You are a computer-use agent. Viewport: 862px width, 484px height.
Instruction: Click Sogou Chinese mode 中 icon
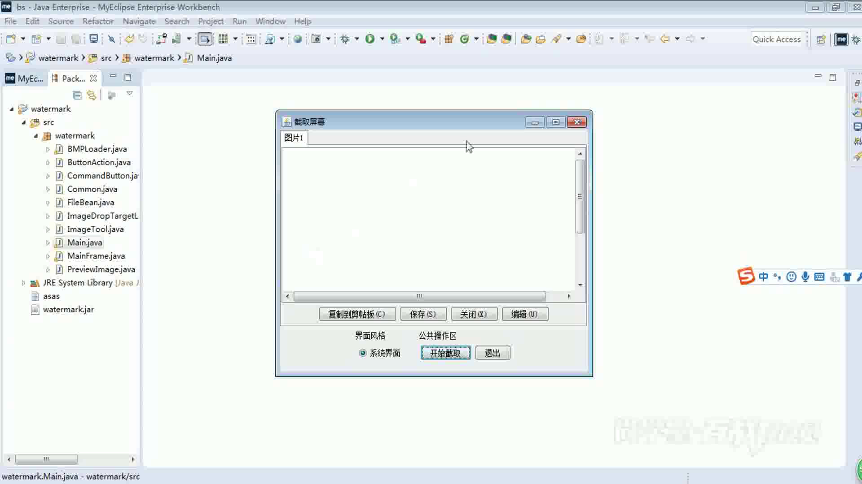[763, 277]
